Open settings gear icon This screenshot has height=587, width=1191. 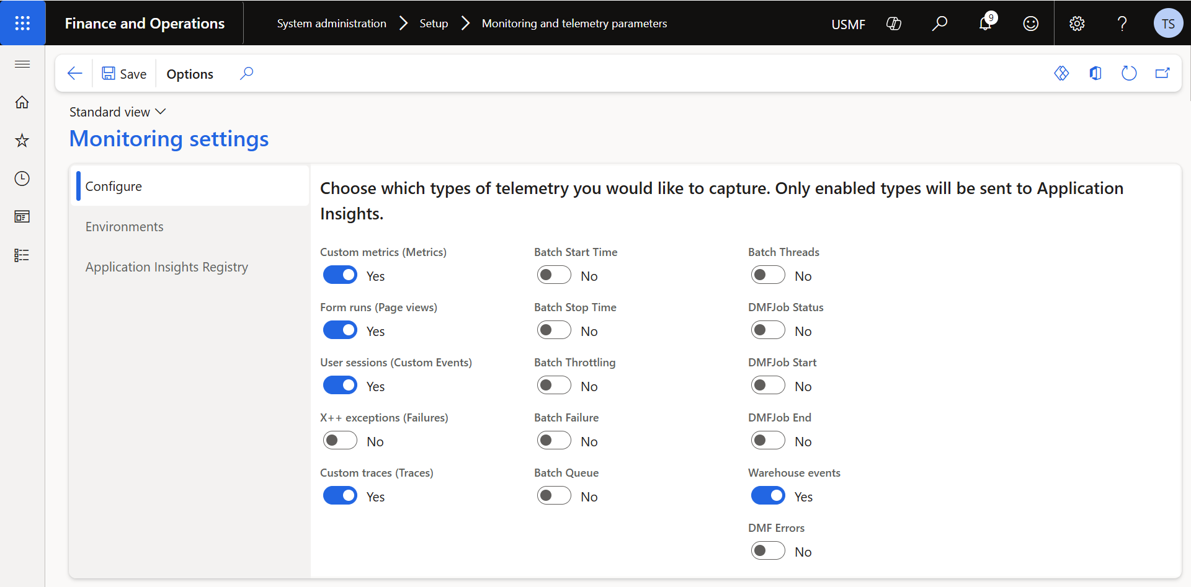tap(1077, 24)
